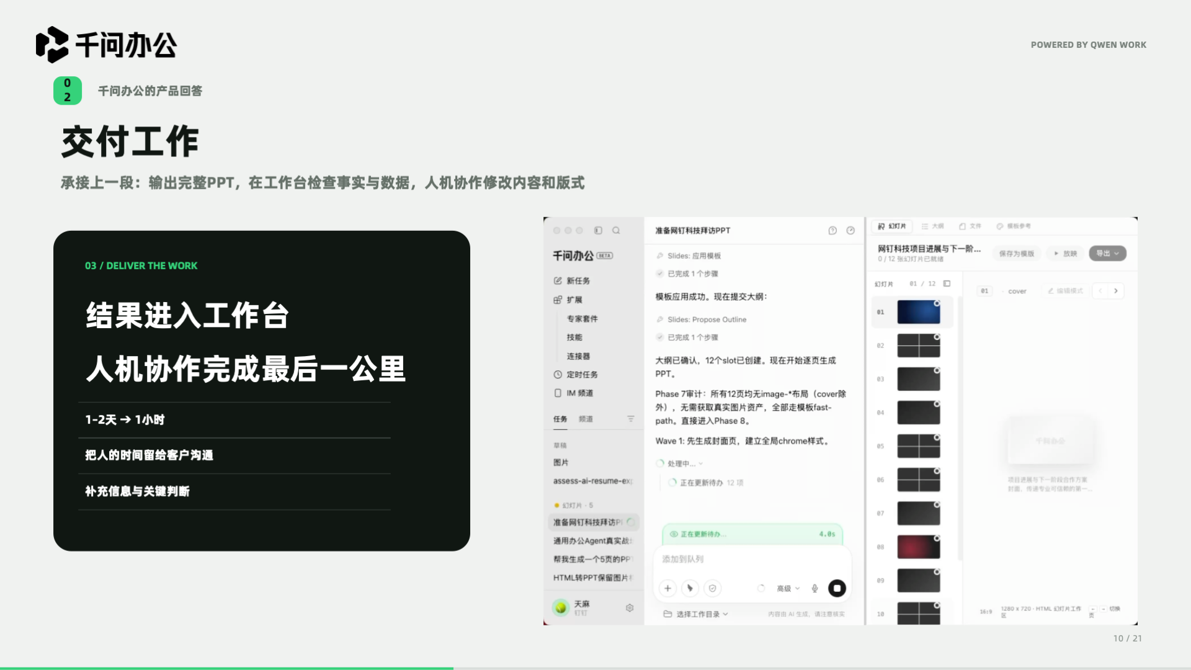Viewport: 1191px width, 670px height.
Task: Start slideshow with 放映 button
Action: coord(1065,253)
